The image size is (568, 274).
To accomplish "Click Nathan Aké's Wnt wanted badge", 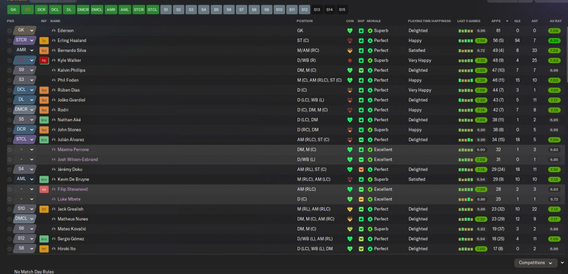I will click(44, 120).
